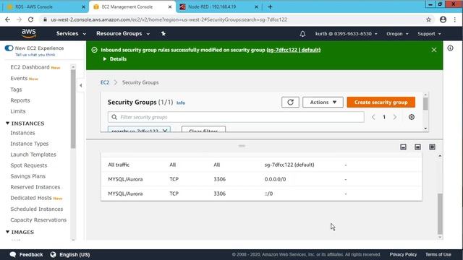Open Dedicated Hosts in the sidebar
This screenshot has height=260, width=463.
31,198
